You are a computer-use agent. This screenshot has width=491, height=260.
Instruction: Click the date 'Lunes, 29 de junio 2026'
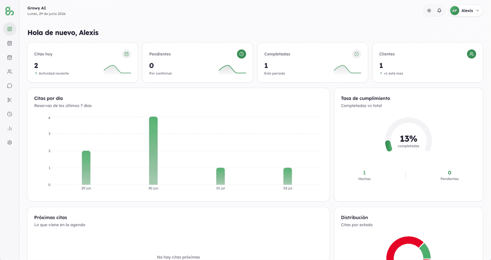pyautogui.click(x=46, y=14)
